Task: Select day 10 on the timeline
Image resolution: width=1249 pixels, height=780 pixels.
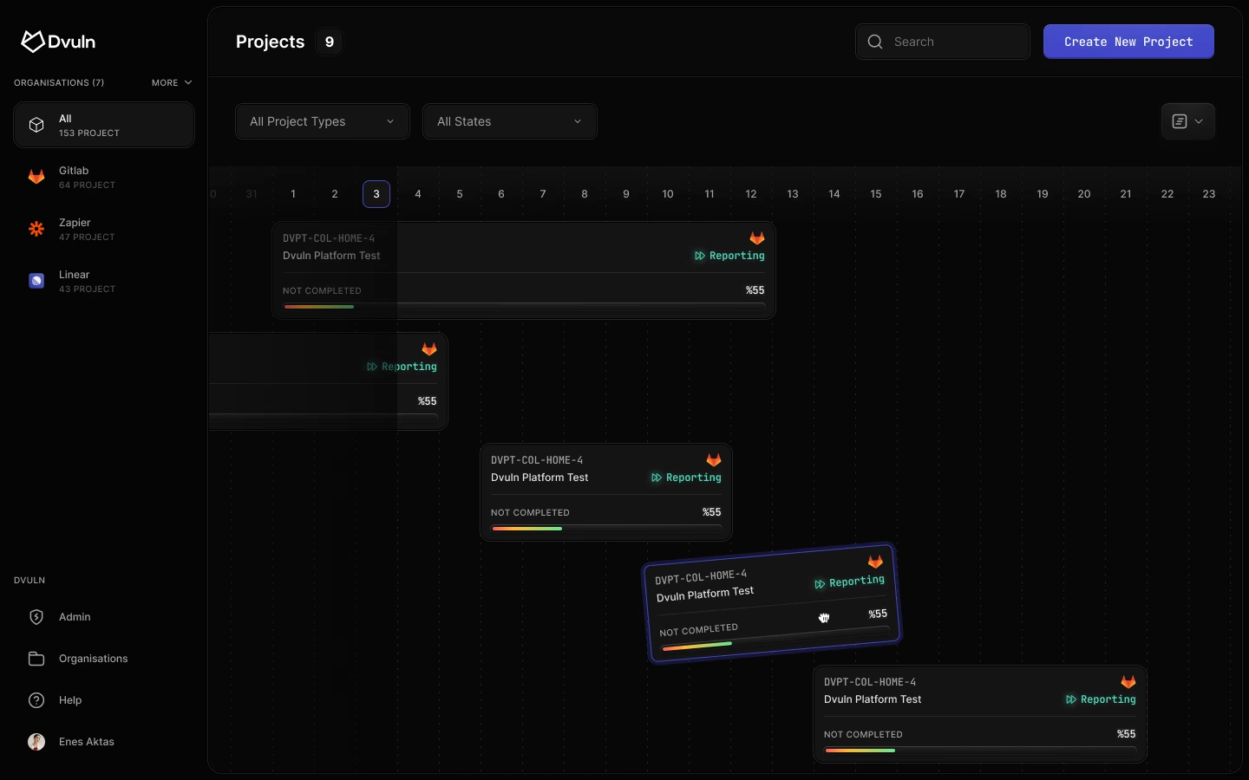Action: click(x=668, y=194)
